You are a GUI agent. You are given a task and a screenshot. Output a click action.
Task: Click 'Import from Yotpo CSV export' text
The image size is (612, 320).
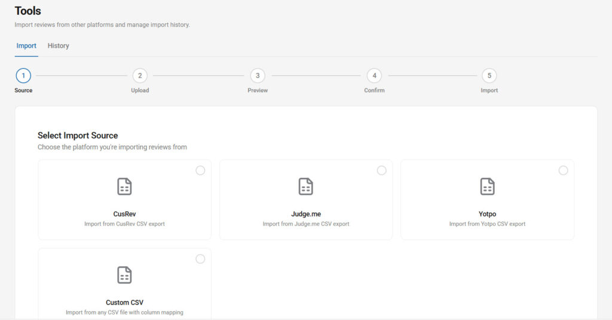(487, 224)
